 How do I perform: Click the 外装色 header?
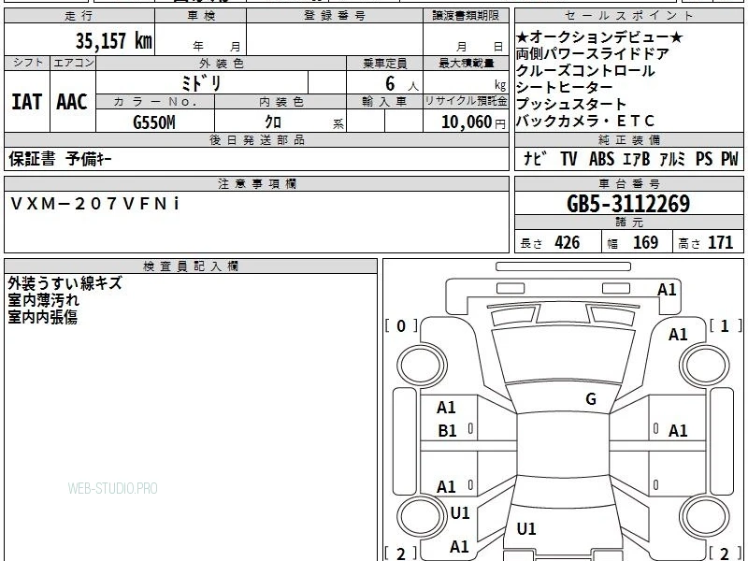pos(221,64)
